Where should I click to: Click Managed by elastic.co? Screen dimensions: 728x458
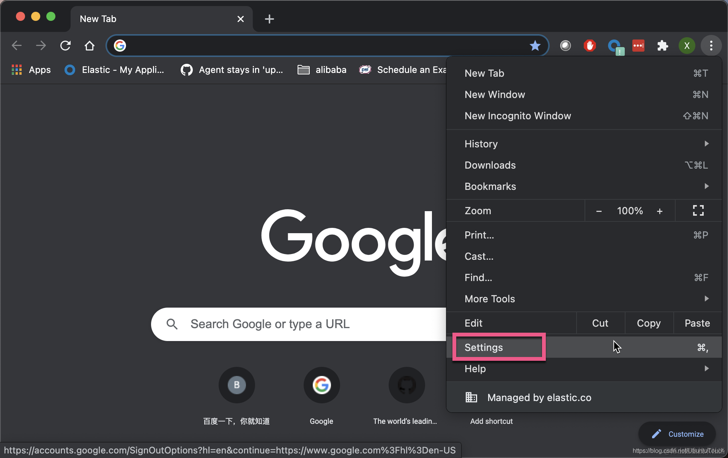tap(584, 398)
